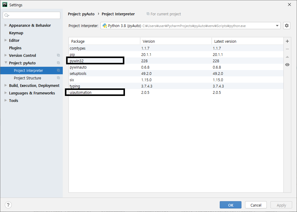The height and width of the screenshot is (212, 297).
Task: Click the minus icon to uninstall package
Action: tap(287, 49)
